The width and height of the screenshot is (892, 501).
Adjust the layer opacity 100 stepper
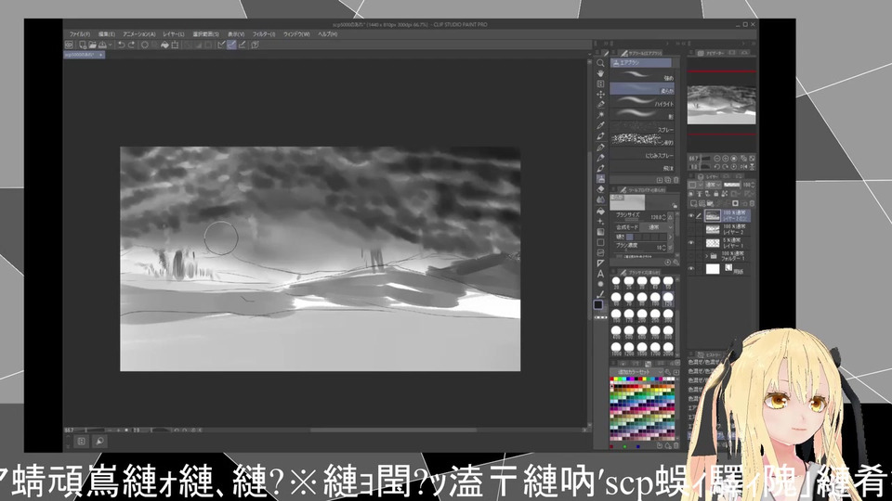pyautogui.click(x=754, y=185)
